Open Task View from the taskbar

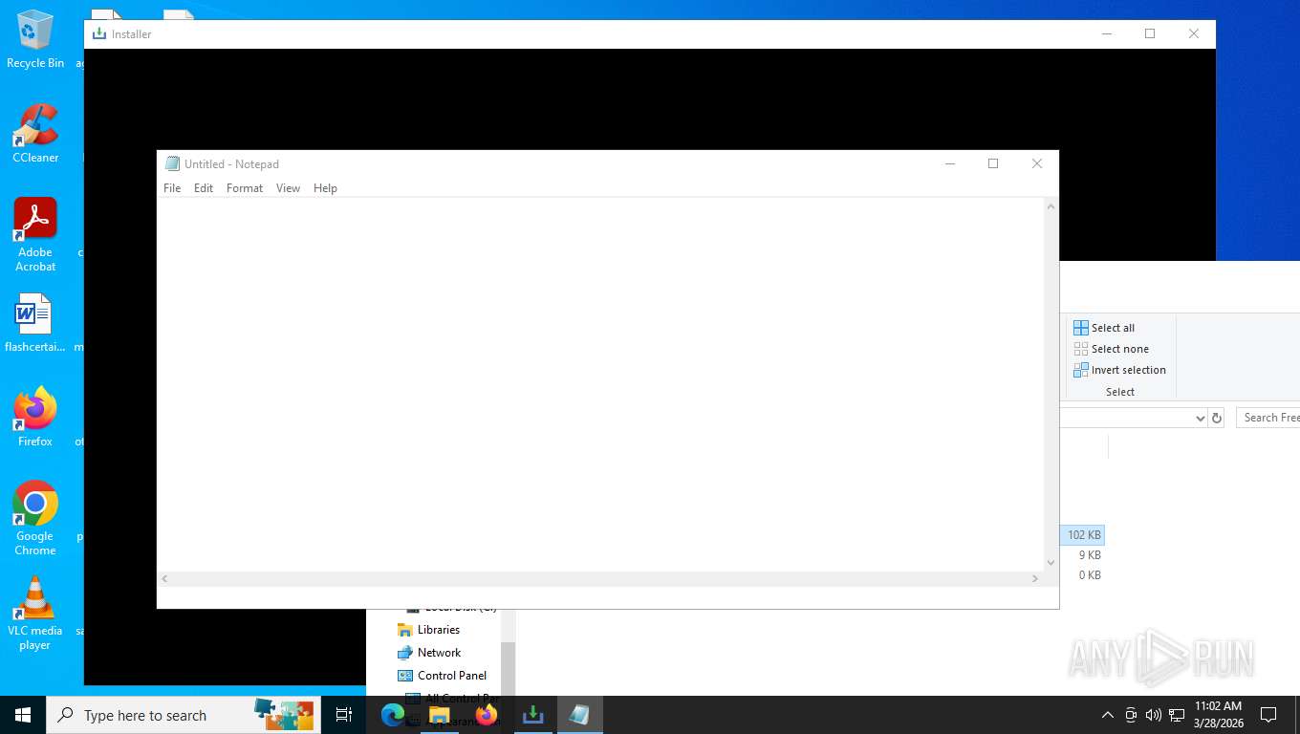coord(344,715)
